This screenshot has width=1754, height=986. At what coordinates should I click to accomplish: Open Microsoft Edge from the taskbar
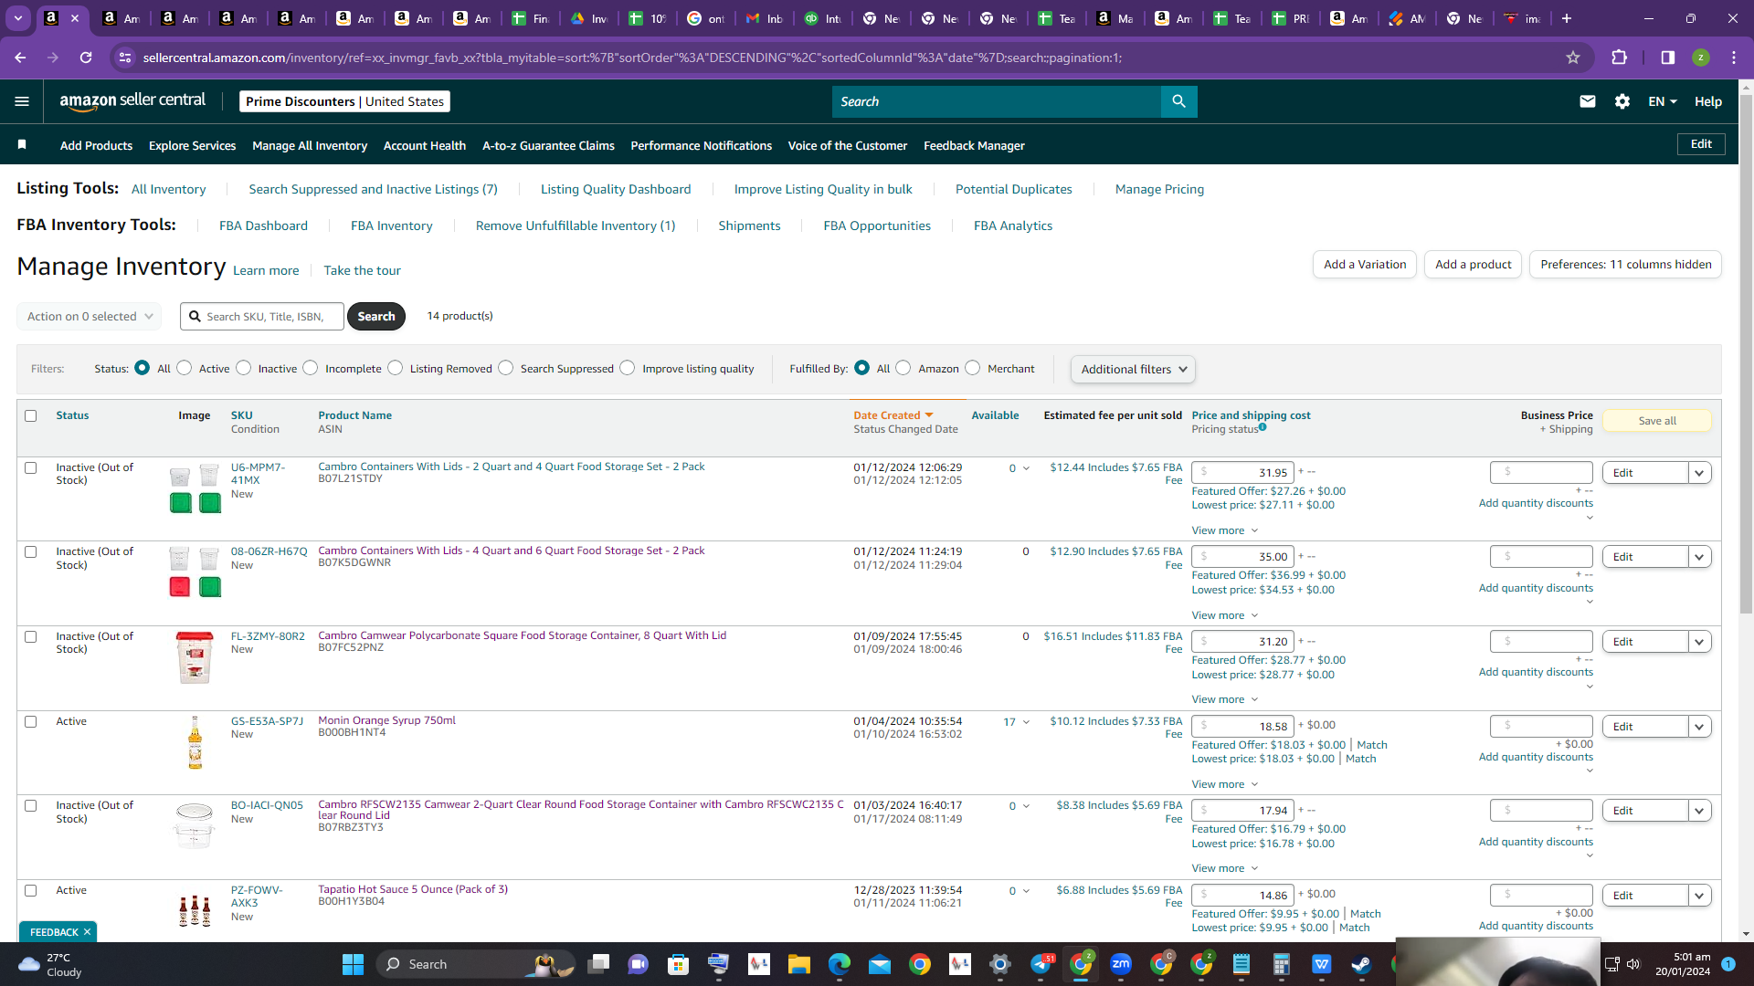pos(839,964)
